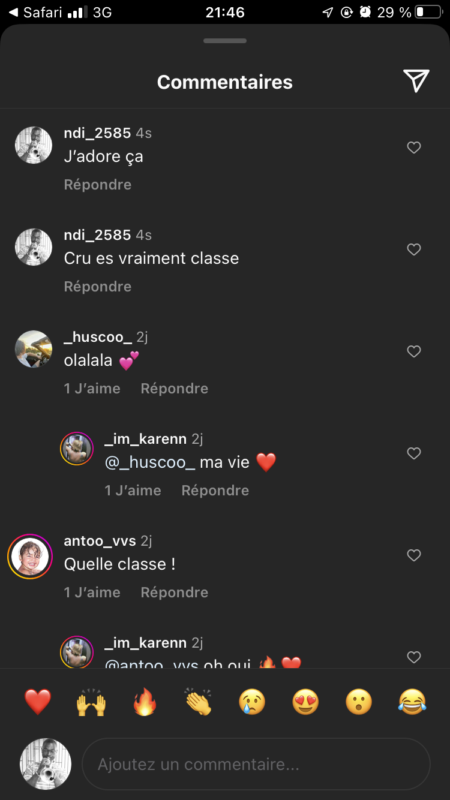Screen dimensions: 450x800
Task: Insert the heart-eyes emoji
Action: point(305,702)
